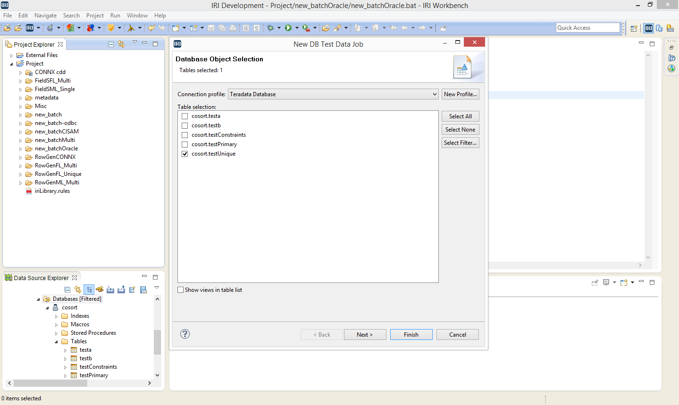Check the cosort.testConstraints checkbox
The image size is (679, 405).
click(x=185, y=135)
